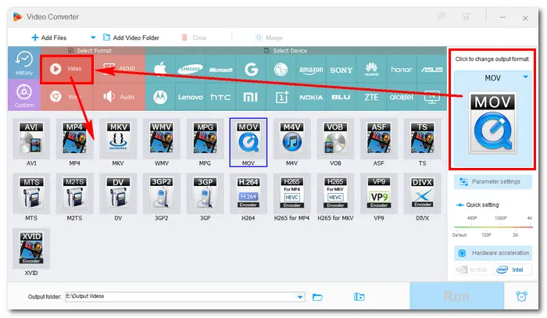
Task: Expand the Add Files dropdown arrow
Action: 93,38
